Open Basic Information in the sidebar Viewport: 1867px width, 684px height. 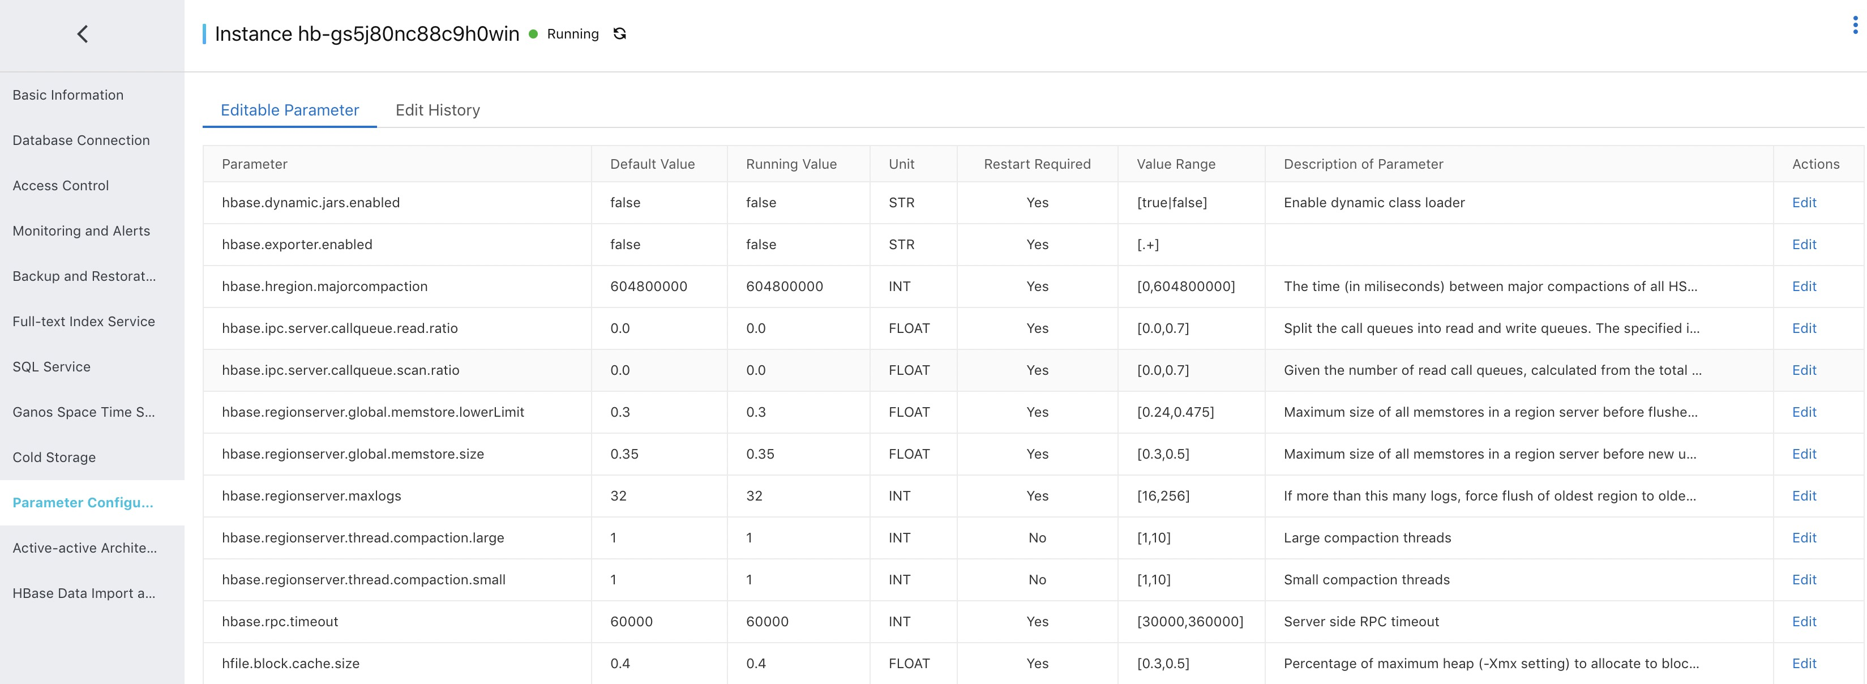(68, 95)
